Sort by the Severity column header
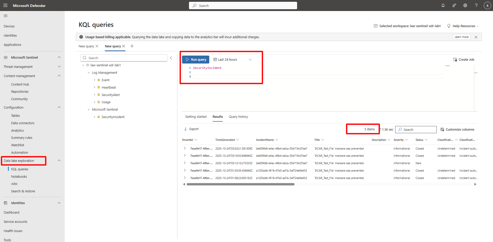The height and width of the screenshot is (242, 493). 399,140
